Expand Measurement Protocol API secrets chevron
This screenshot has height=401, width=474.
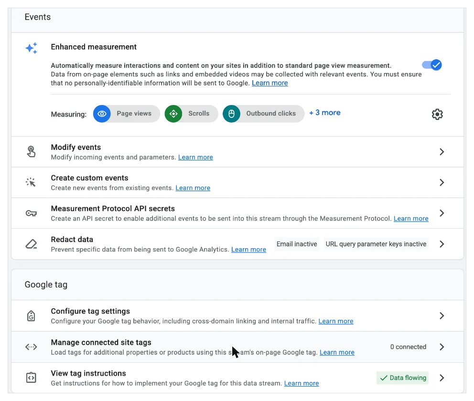coord(442,213)
